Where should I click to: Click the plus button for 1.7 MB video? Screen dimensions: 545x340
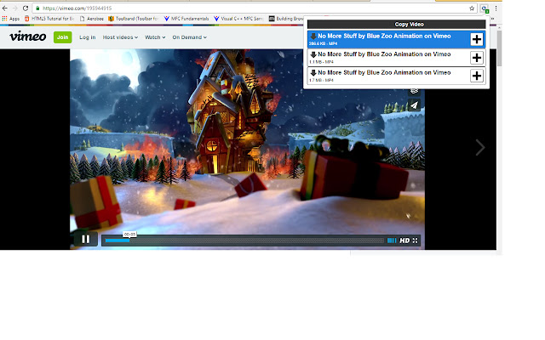(x=477, y=76)
